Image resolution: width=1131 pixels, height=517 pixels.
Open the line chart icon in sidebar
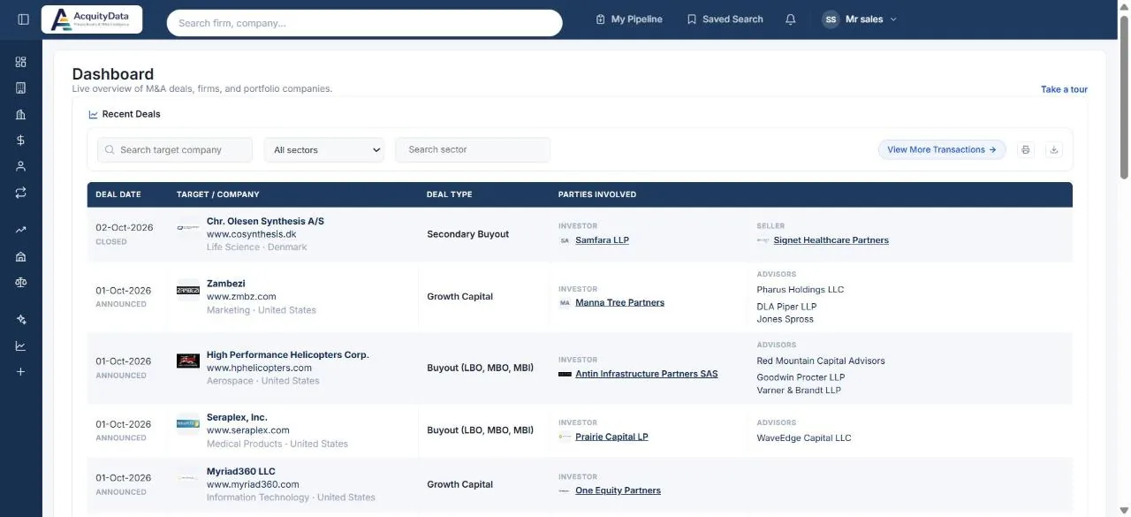(x=21, y=346)
